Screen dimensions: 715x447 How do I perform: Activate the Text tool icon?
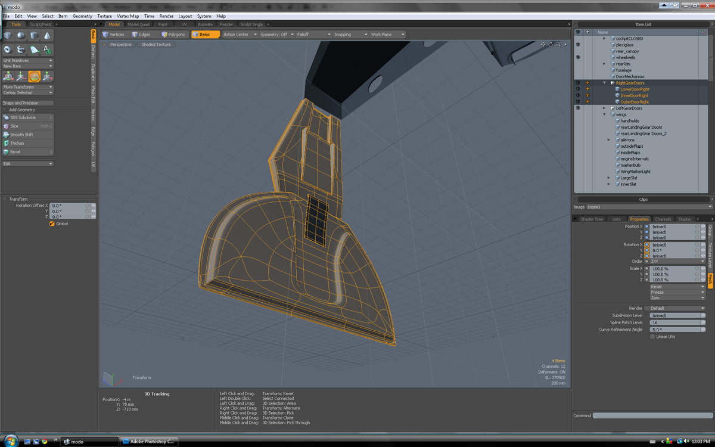coord(47,50)
